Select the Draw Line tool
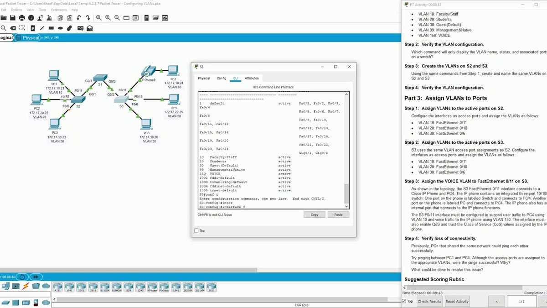Screen dimensions: 547x308 point(41,28)
